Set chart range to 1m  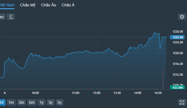coord(11,102)
